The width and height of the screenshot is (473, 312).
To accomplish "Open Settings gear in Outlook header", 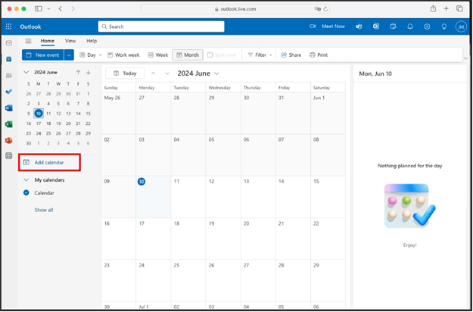I will point(427,27).
